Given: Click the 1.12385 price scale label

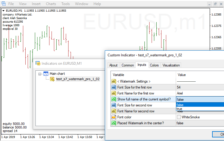Looking at the screenshot, I should pyautogui.click(x=216, y=14).
